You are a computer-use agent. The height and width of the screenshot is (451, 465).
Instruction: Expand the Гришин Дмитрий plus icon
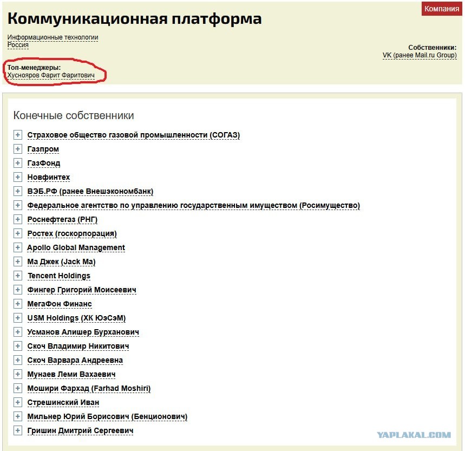[17, 430]
